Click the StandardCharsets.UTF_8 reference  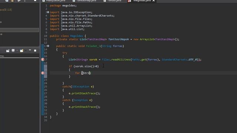179,59
